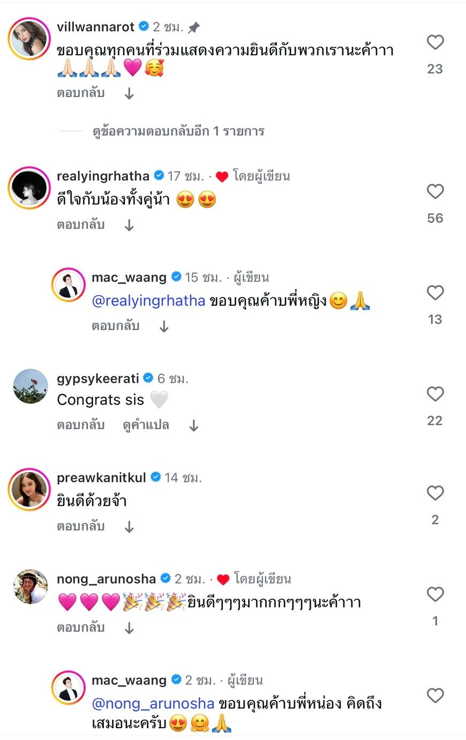Like realyingrhatha's comment with heart icon
Screen dimensions: 466x740
(x=435, y=192)
